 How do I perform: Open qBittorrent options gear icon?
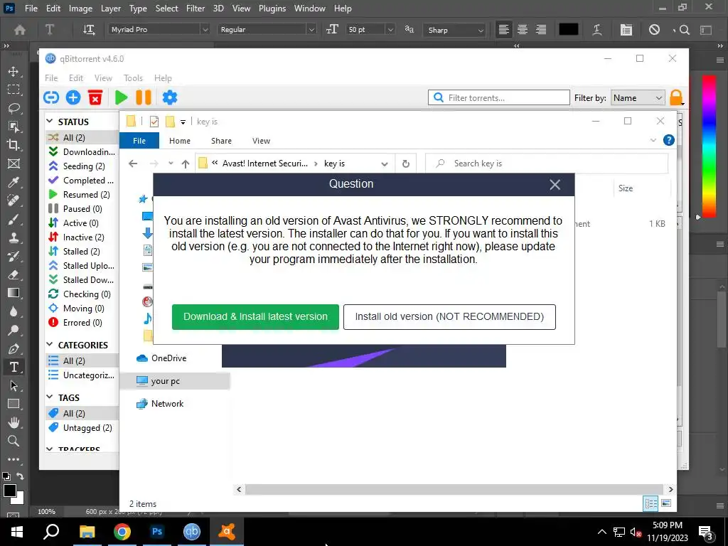(169, 97)
